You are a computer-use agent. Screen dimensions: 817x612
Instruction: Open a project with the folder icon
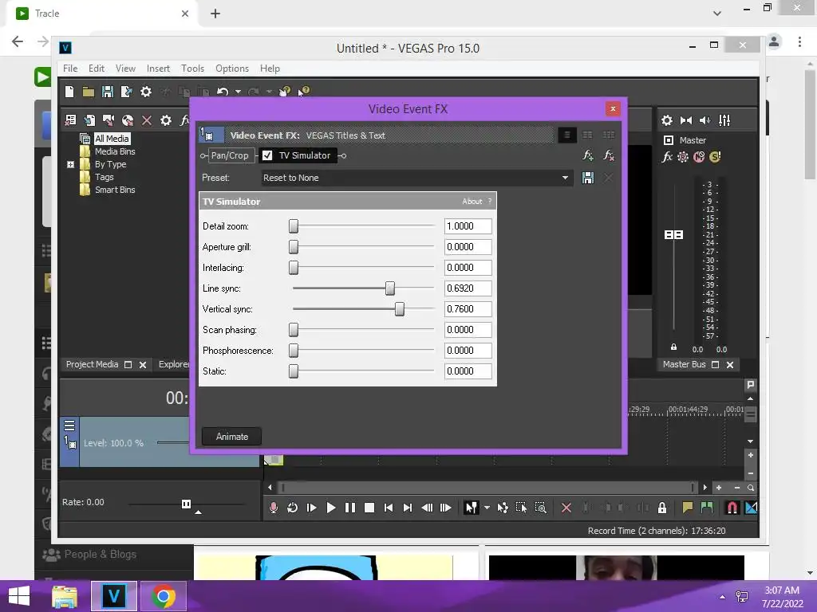(x=88, y=92)
